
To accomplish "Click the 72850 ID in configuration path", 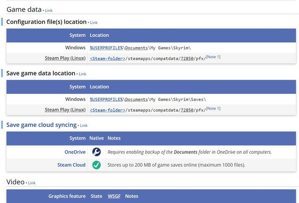I will 187,59.
